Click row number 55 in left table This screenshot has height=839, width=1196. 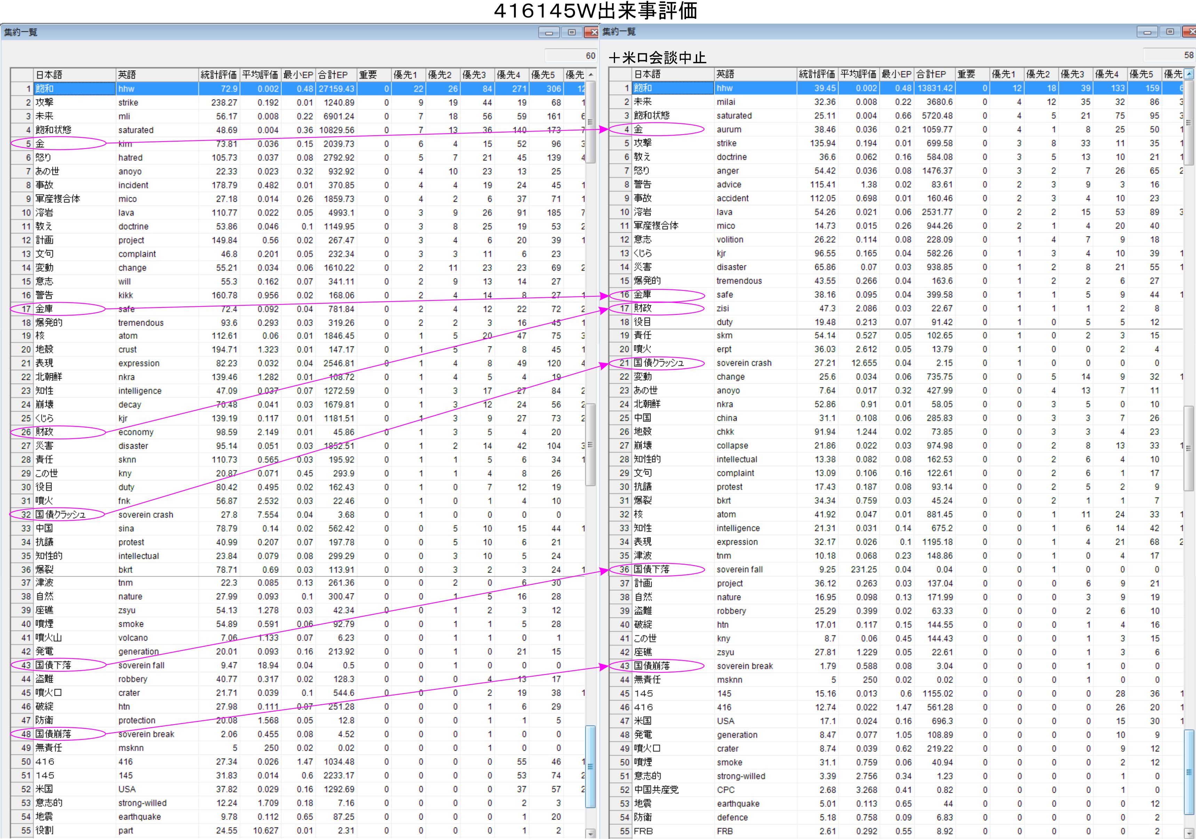pyautogui.click(x=26, y=831)
